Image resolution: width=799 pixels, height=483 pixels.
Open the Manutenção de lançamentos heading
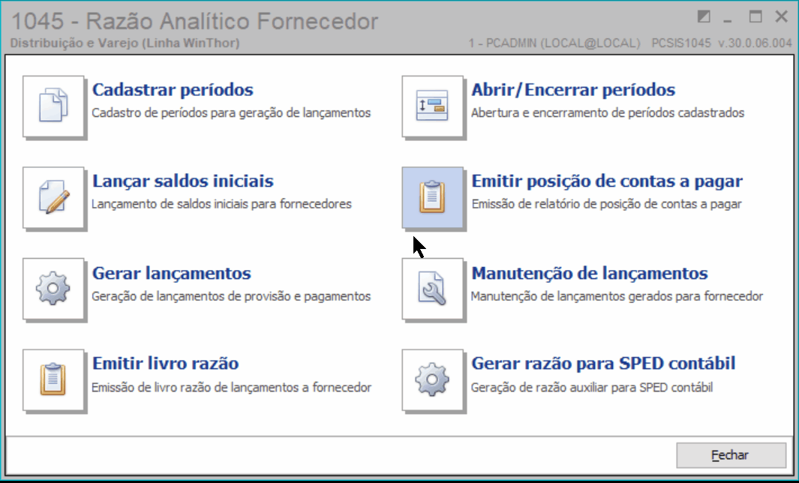[x=590, y=274]
